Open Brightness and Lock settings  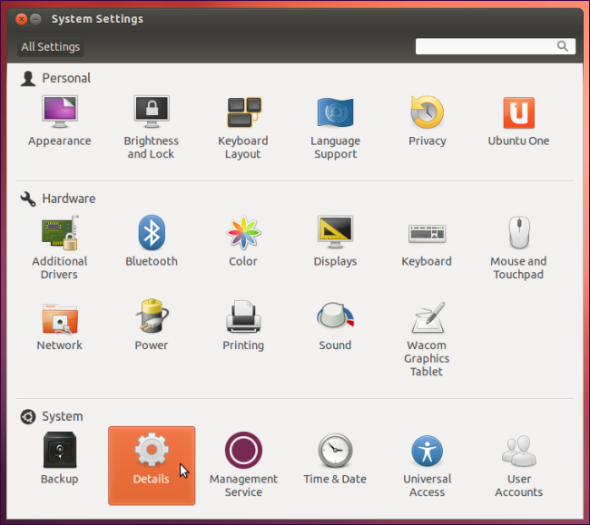point(152,127)
